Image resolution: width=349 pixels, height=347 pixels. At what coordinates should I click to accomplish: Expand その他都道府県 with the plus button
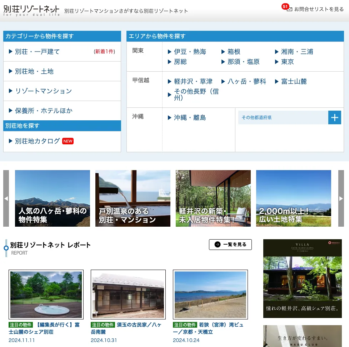click(334, 117)
